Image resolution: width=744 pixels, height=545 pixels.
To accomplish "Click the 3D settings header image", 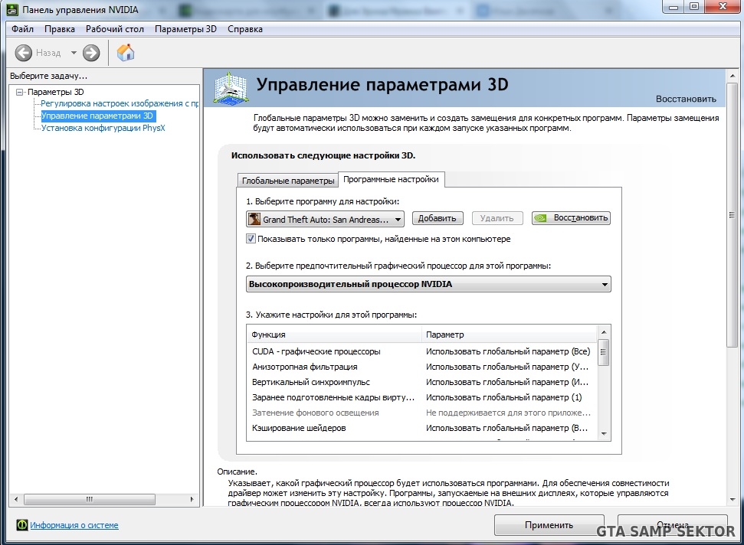I will point(231,88).
